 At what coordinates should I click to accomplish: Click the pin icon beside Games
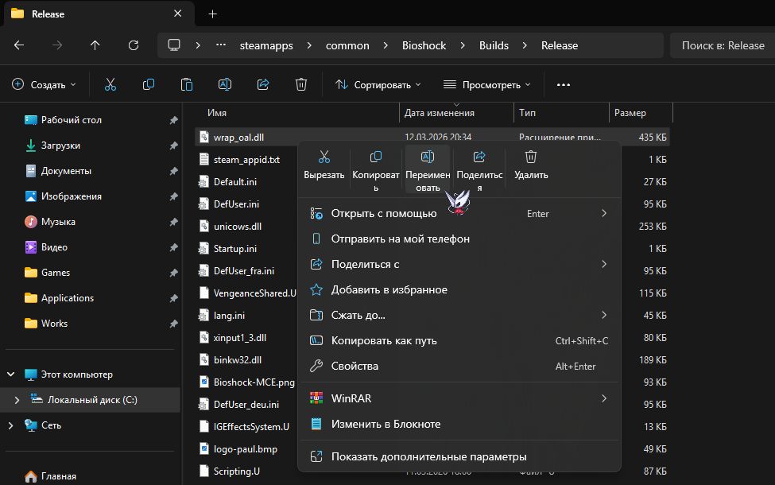(173, 273)
